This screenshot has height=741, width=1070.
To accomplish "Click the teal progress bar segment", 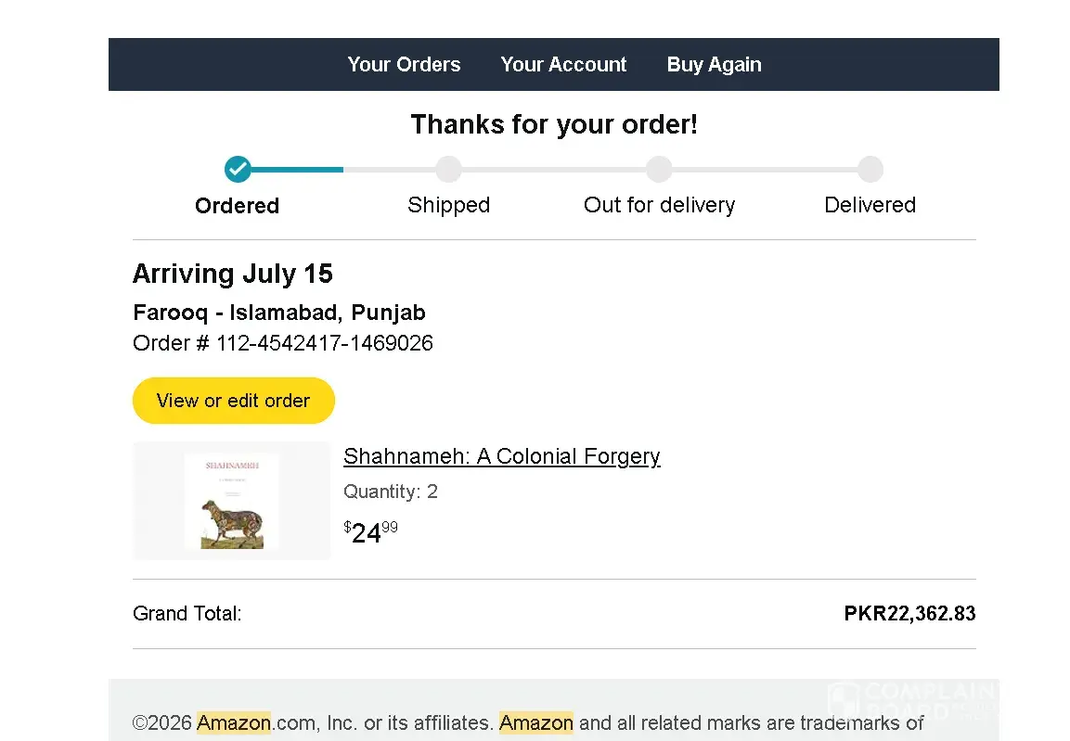I will pos(297,169).
